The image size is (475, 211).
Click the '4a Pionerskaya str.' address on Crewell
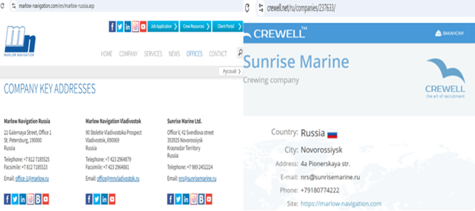[x=325, y=164]
